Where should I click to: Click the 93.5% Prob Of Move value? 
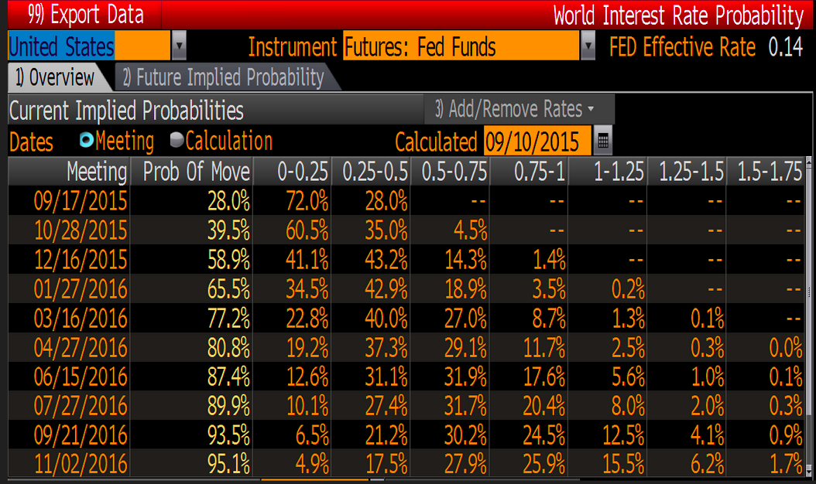point(229,435)
